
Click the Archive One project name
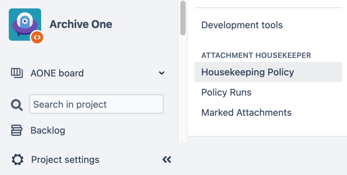click(x=81, y=24)
